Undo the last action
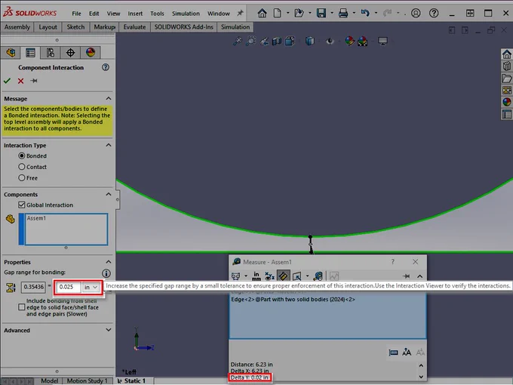The height and width of the screenshot is (385, 513). (365, 13)
